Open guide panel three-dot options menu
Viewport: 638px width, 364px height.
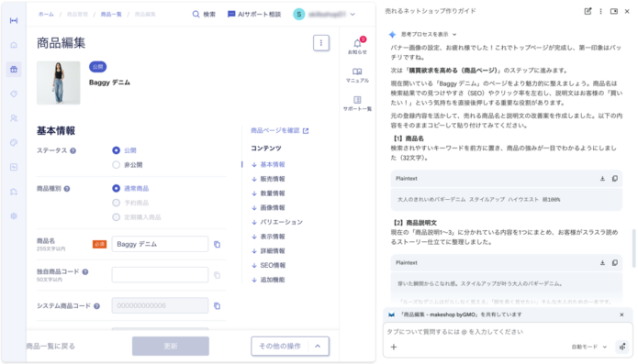(600, 11)
